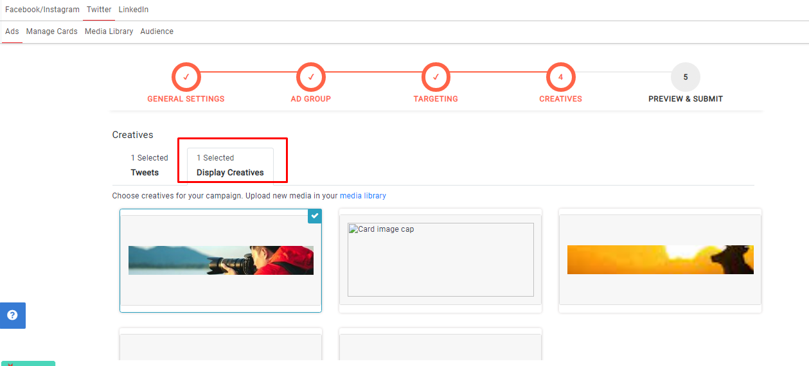Click General Settings step checkmark circle
Viewport: 809px width, 366px height.
pos(186,77)
